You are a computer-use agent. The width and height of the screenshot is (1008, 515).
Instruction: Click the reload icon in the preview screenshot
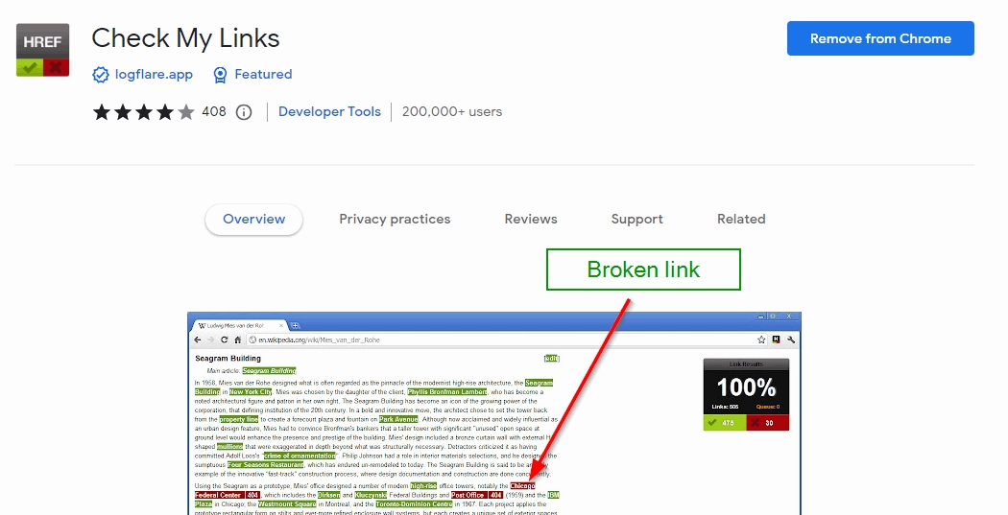coord(225,339)
